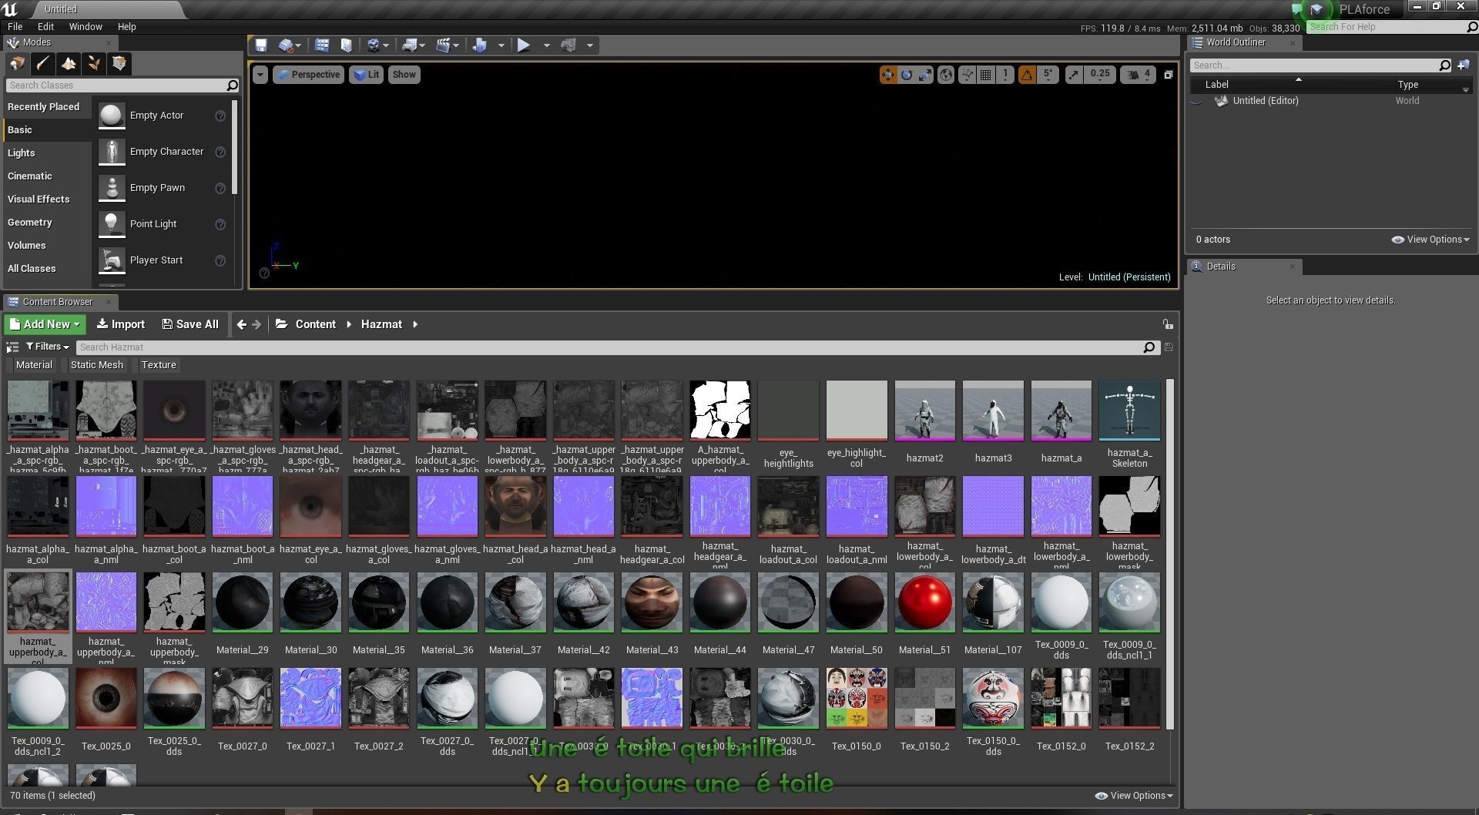Click Save All button
Image resolution: width=1479 pixels, height=815 pixels.
(x=190, y=324)
